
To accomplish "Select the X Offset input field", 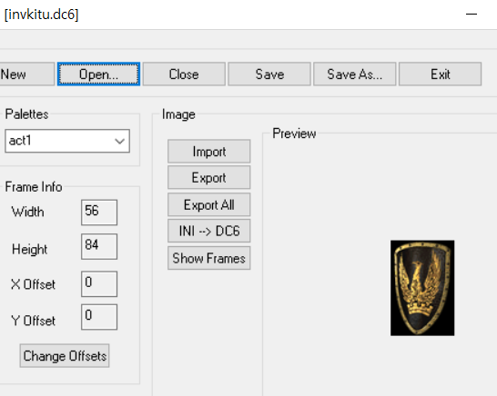I will (x=99, y=283).
